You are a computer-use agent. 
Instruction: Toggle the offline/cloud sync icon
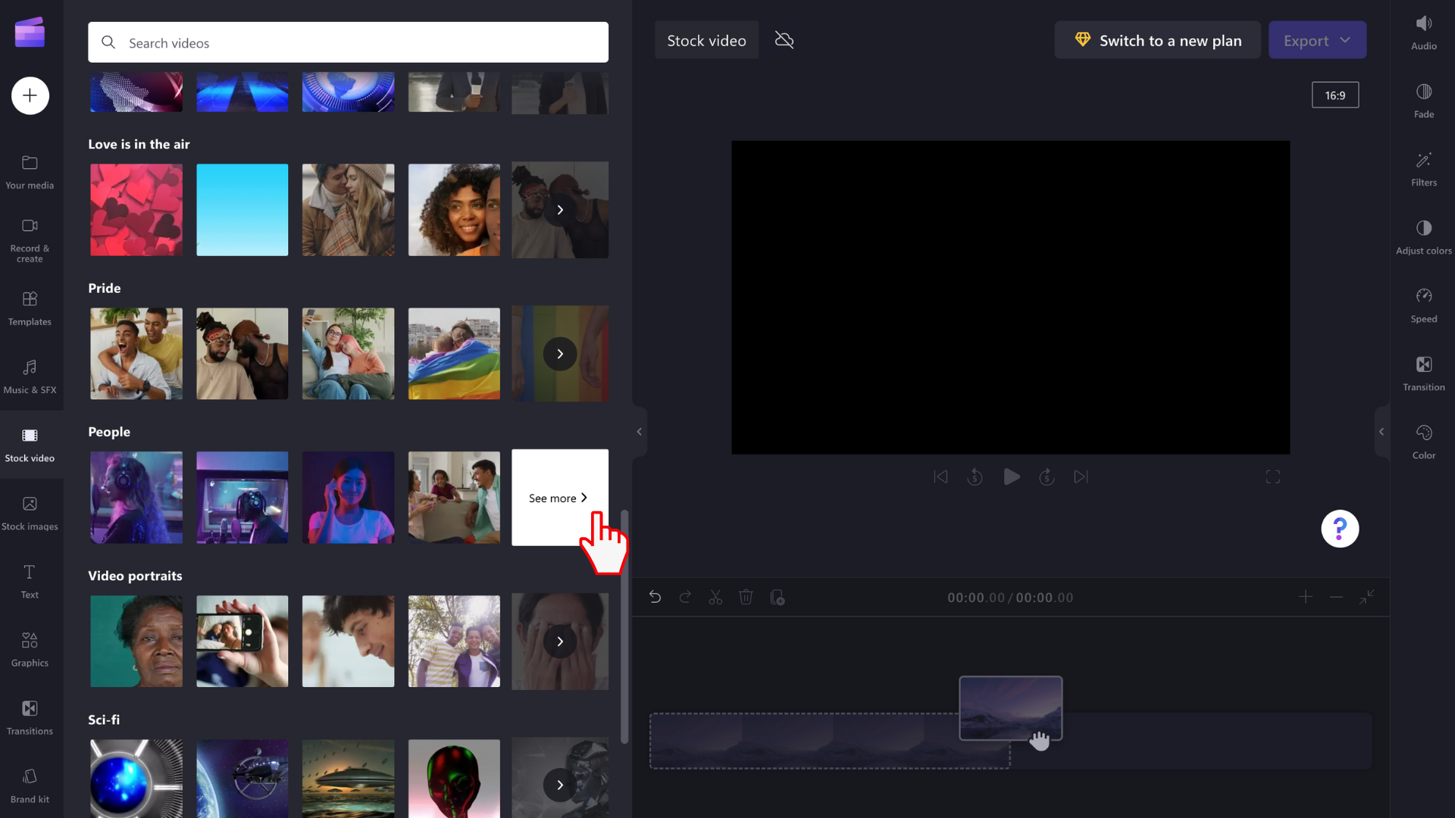[x=785, y=40]
